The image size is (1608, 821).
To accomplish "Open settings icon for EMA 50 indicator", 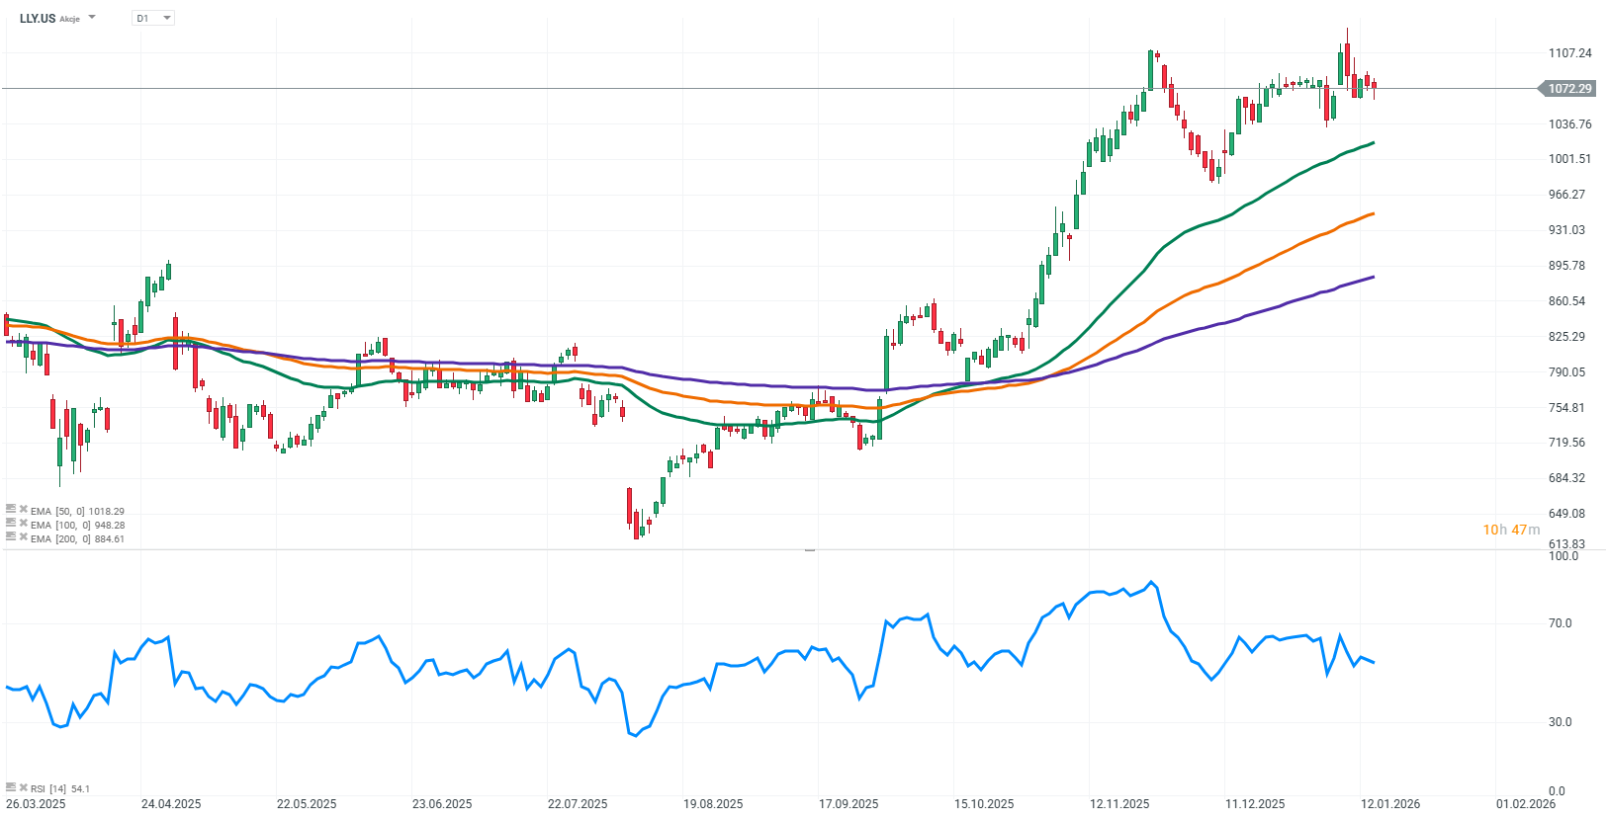I will click(11, 509).
